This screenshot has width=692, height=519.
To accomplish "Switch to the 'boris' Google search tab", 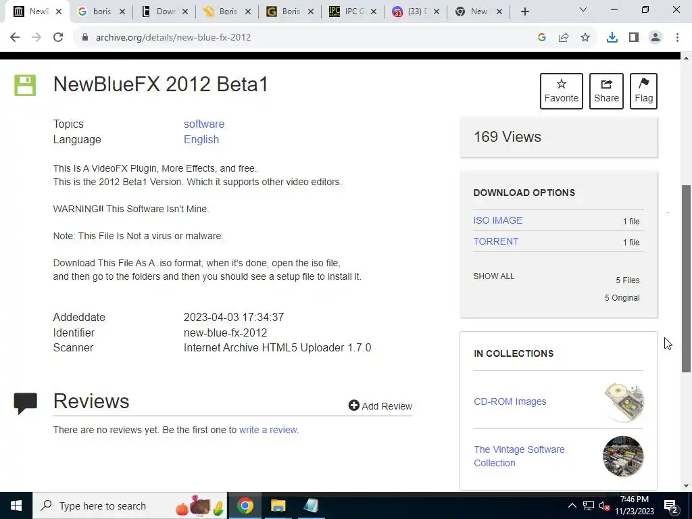I will tap(101, 12).
